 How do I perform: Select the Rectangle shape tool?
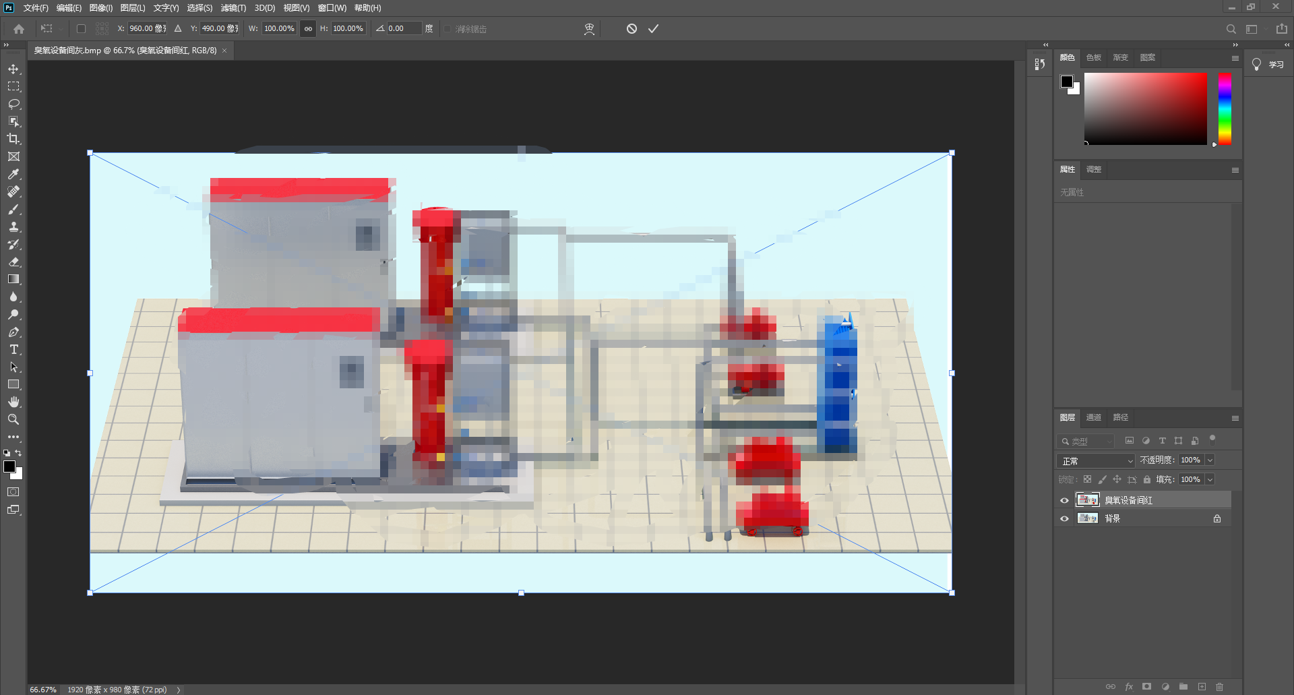click(13, 384)
